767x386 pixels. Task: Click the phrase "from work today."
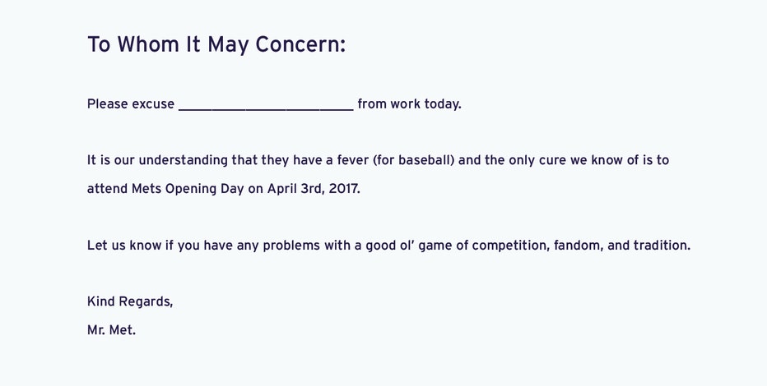tap(410, 104)
